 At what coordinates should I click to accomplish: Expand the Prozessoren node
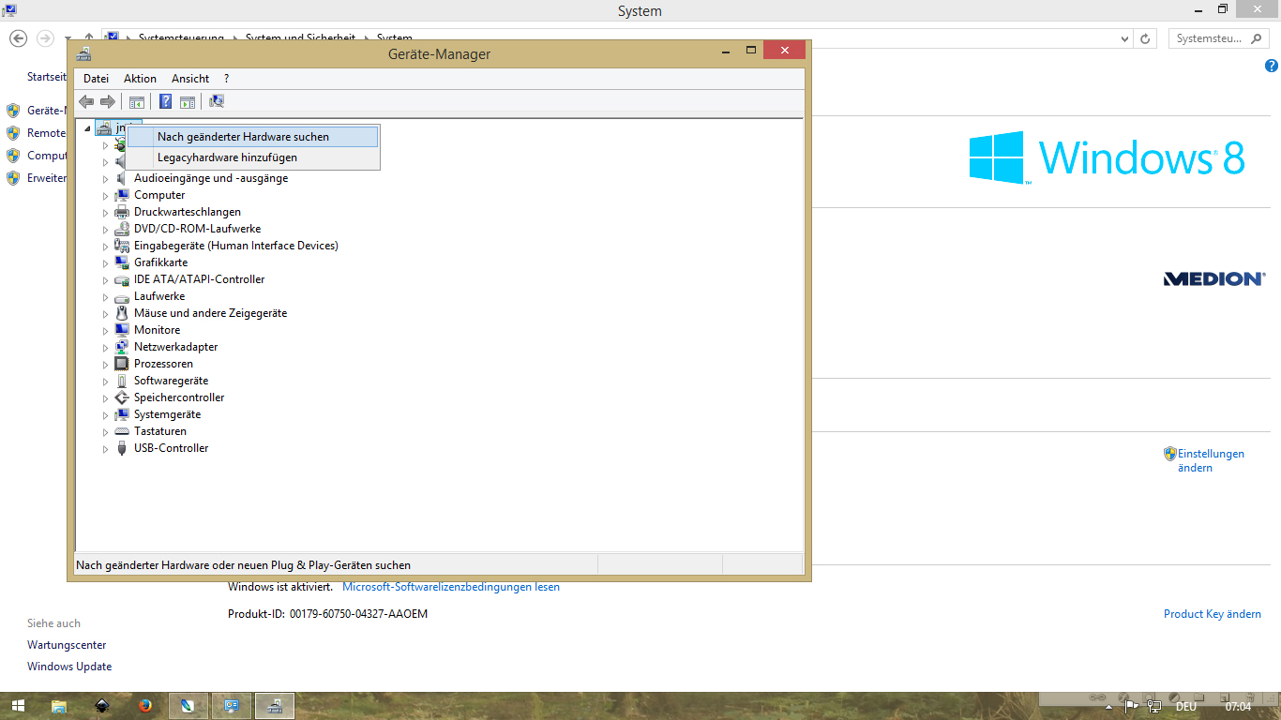[x=106, y=364]
